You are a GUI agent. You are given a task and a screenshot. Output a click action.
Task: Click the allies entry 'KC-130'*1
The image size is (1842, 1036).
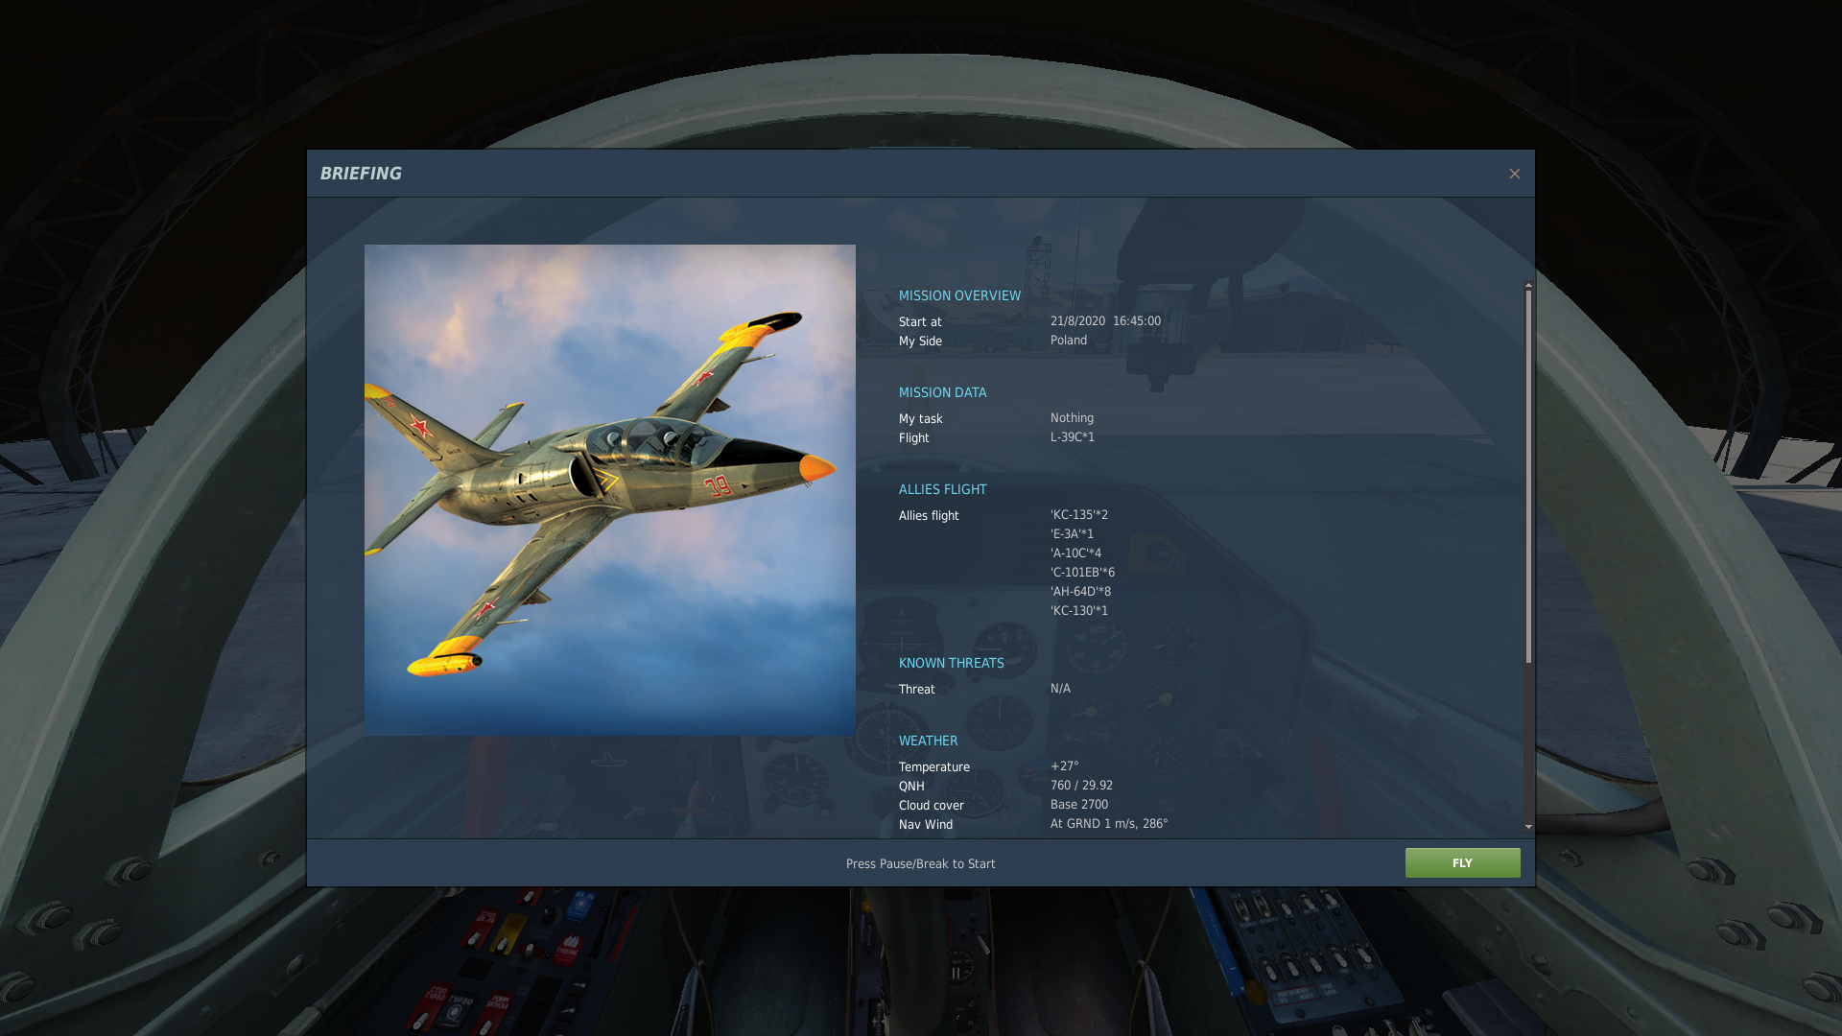(x=1079, y=611)
